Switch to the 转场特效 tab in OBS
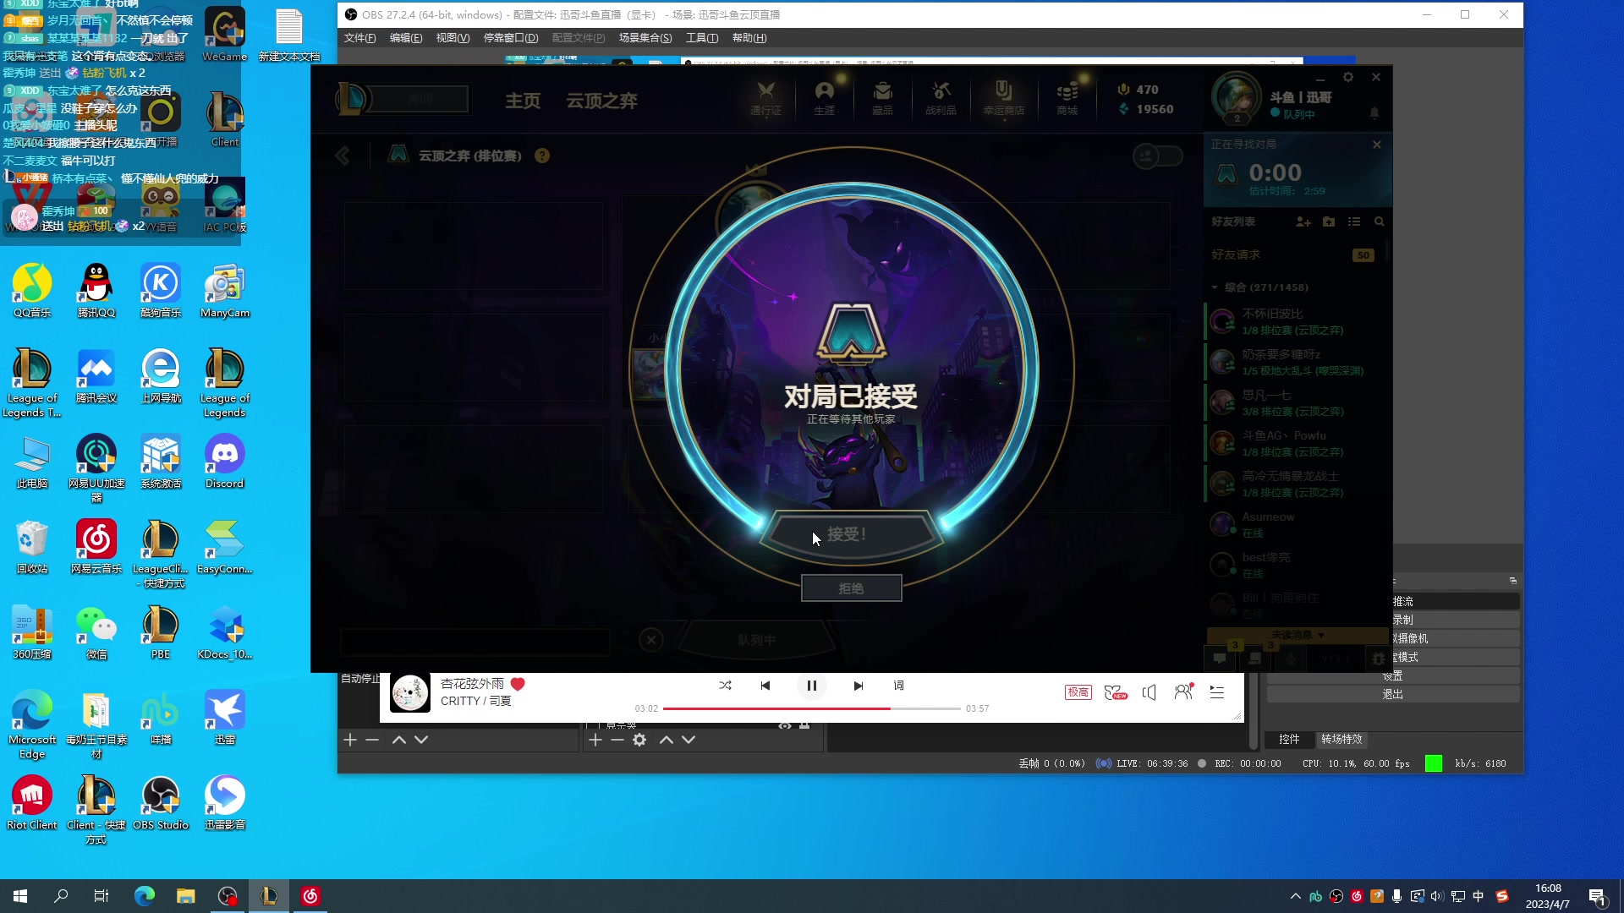 [x=1341, y=739]
